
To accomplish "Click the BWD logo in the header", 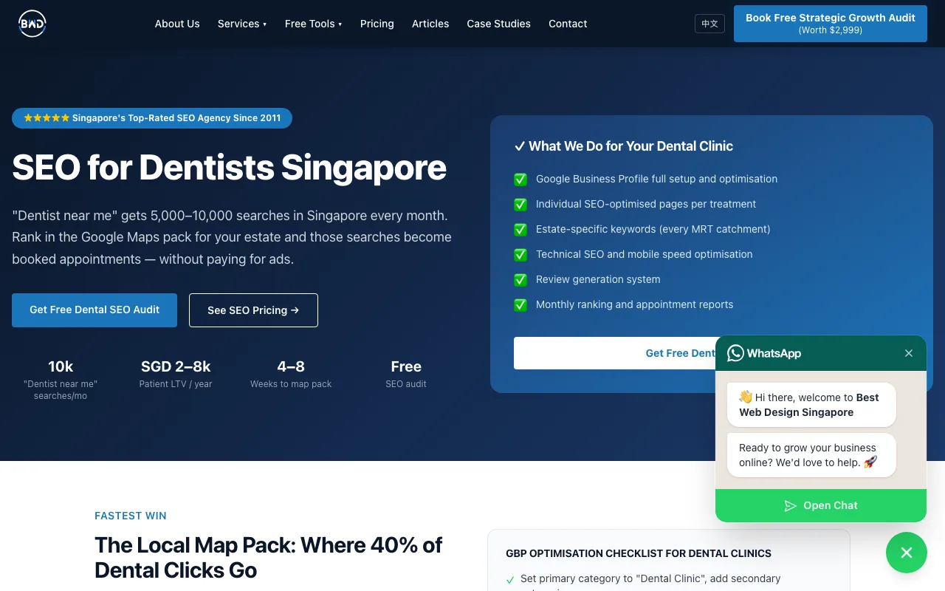I will (32, 24).
